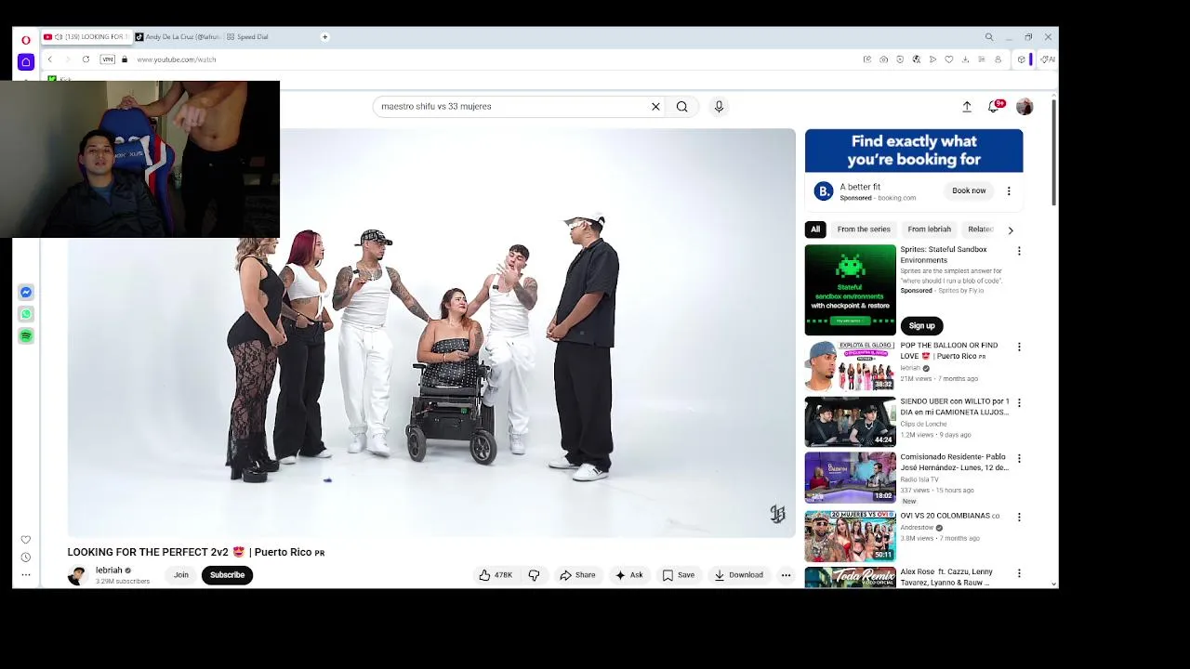
Task: Open a new tab with plus button
Action: (324, 37)
